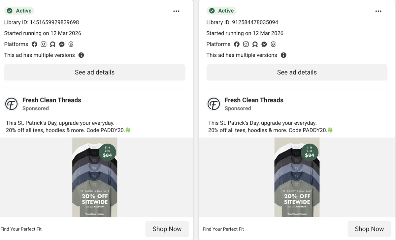Click the Instagram platform icon on the left ad
The height and width of the screenshot is (240, 396).
click(x=44, y=44)
